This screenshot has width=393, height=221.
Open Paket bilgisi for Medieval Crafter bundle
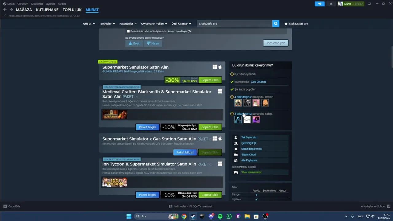click(x=148, y=127)
